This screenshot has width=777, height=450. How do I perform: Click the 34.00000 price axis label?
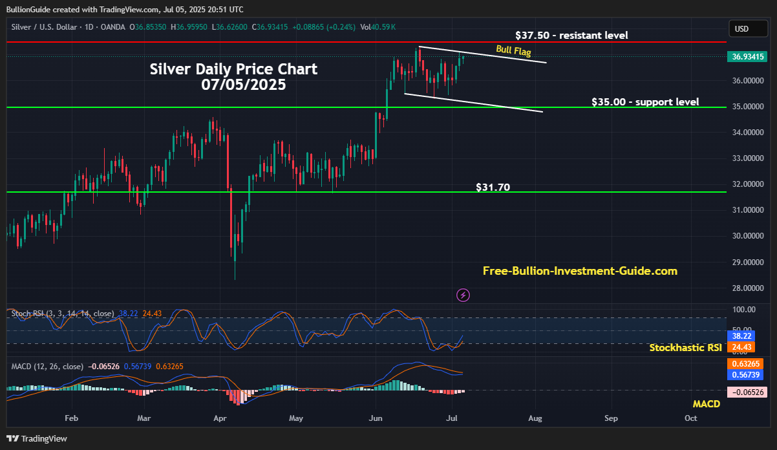pos(749,133)
